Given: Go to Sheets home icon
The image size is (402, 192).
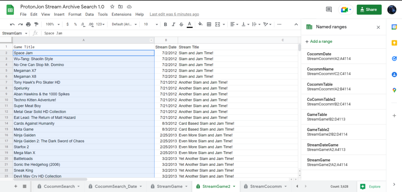Looking at the screenshot, I should click(x=10, y=10).
